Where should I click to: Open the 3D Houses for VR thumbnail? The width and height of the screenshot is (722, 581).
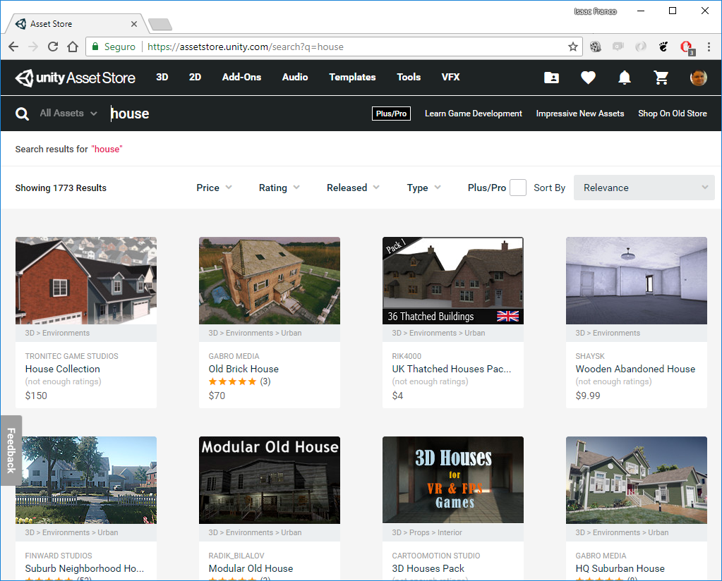click(x=453, y=480)
